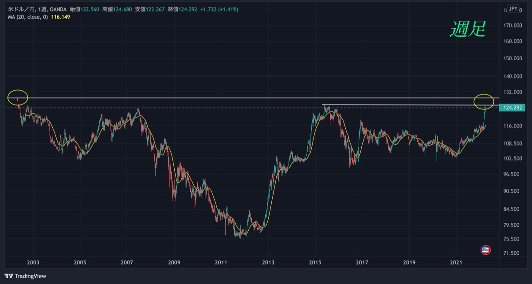Click the MA value 116.149
Viewport: 532px width, 284px height.
pos(60,17)
